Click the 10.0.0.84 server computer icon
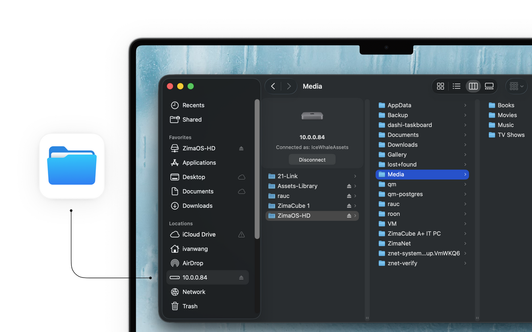Image resolution: width=532 pixels, height=332 pixels. click(312, 116)
